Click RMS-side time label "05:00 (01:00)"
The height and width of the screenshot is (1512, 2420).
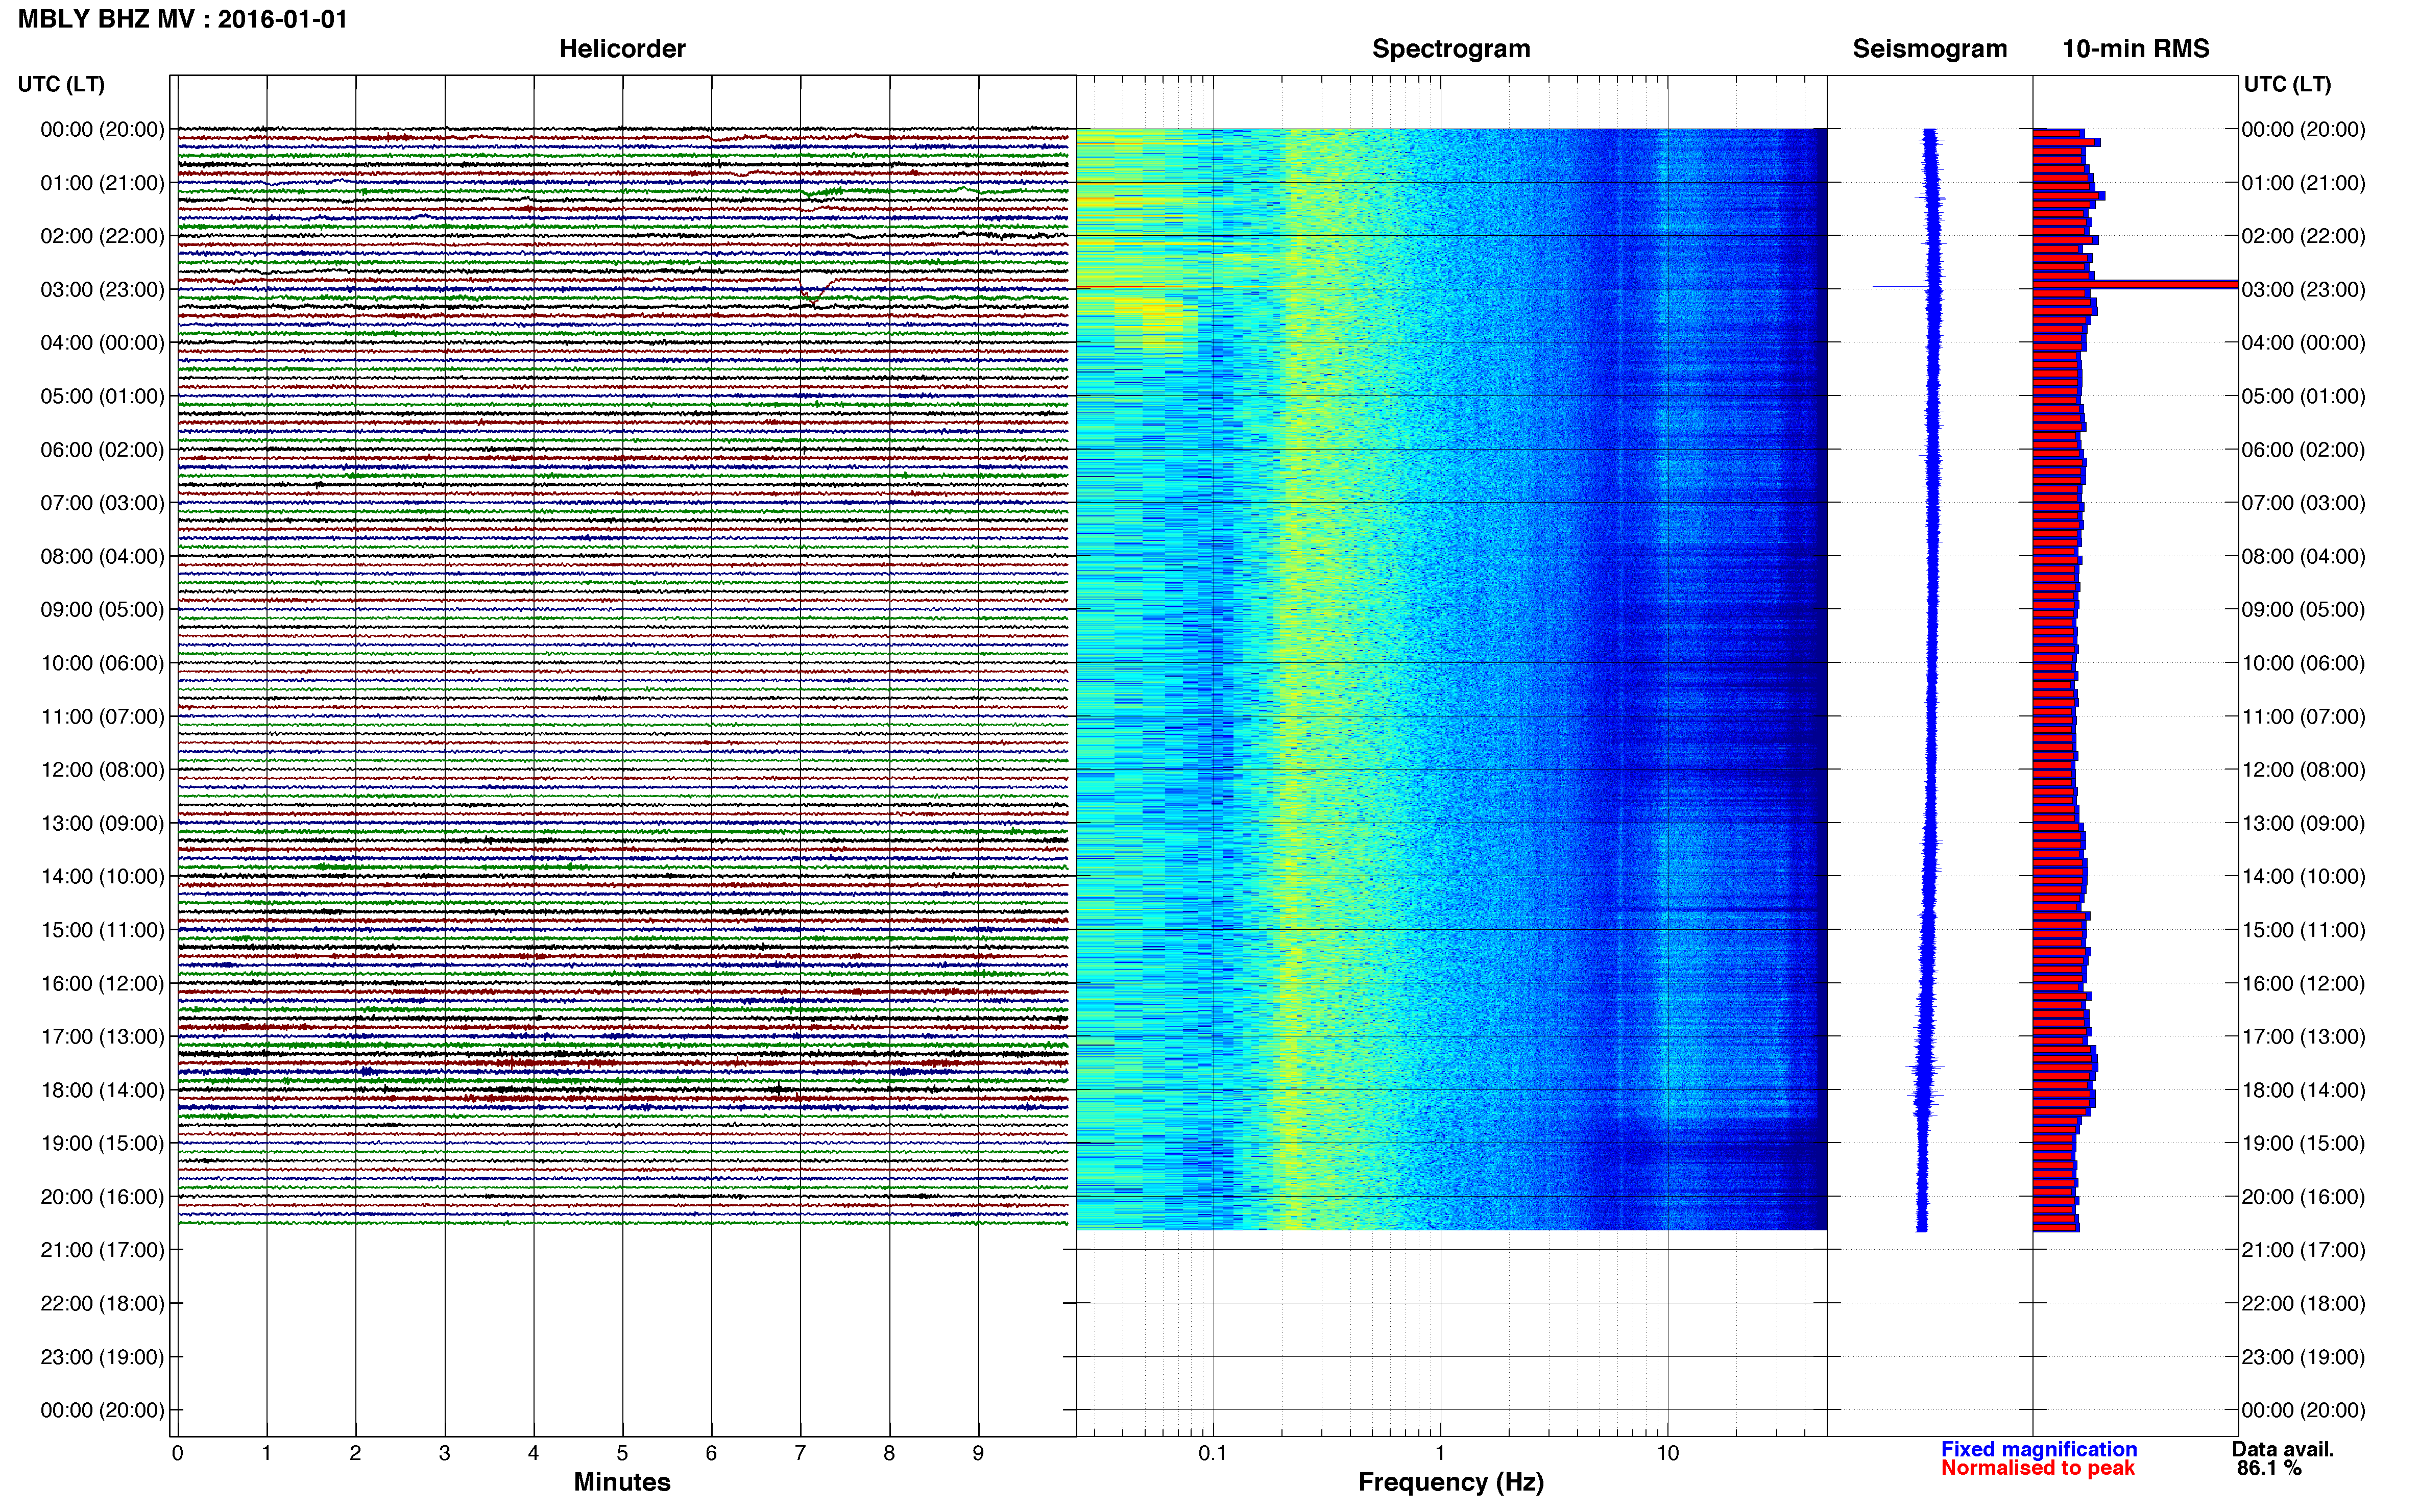click(2303, 396)
